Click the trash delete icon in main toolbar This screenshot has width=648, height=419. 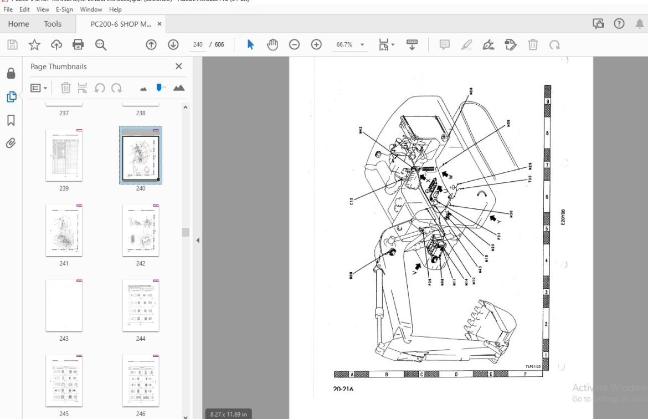point(533,45)
